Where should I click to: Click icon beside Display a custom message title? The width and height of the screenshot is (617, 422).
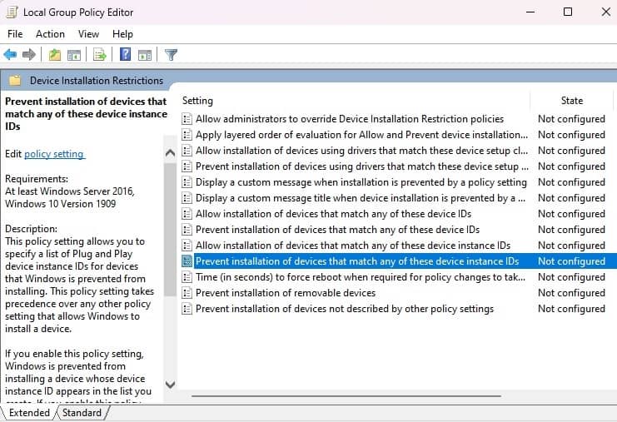pyautogui.click(x=187, y=198)
